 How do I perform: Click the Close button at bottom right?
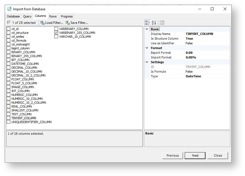click(217, 155)
